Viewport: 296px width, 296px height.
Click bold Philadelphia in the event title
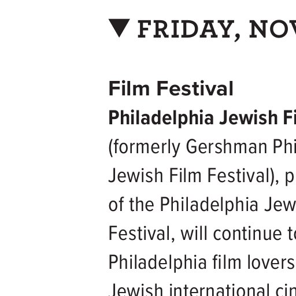(x=161, y=118)
